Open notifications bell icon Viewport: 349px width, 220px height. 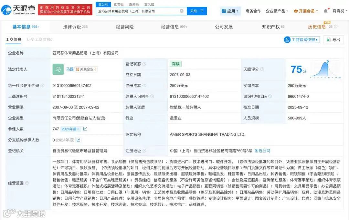[x=326, y=11]
